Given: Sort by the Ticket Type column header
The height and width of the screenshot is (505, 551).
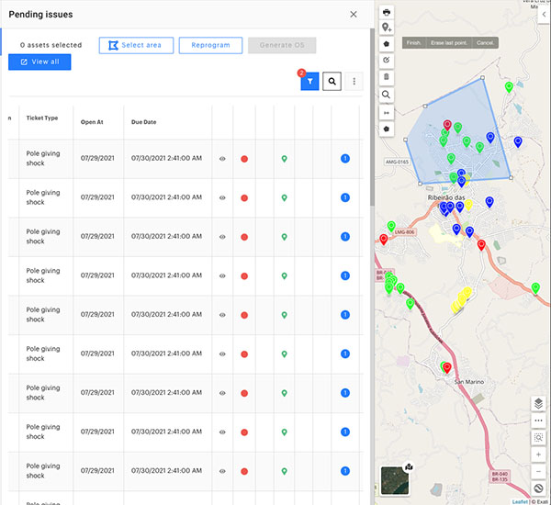Looking at the screenshot, I should [42, 118].
